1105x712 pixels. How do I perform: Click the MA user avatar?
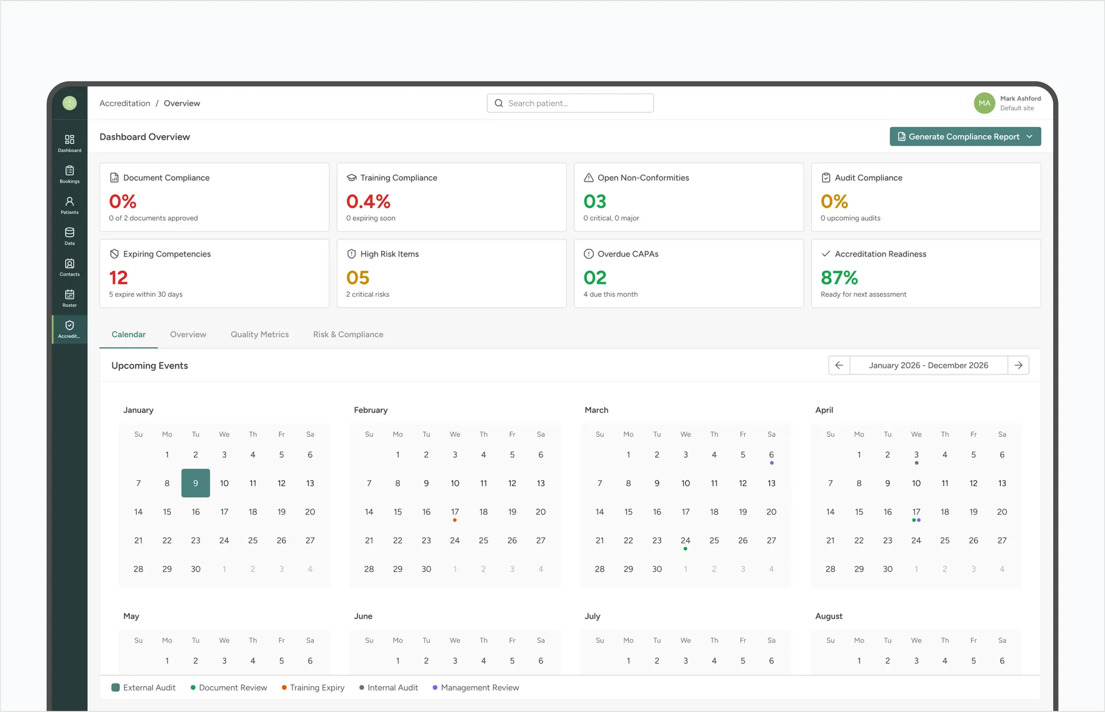[x=984, y=103]
